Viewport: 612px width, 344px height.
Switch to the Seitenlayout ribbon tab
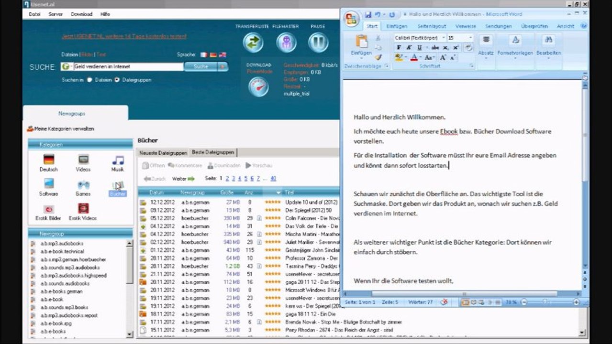pyautogui.click(x=432, y=26)
